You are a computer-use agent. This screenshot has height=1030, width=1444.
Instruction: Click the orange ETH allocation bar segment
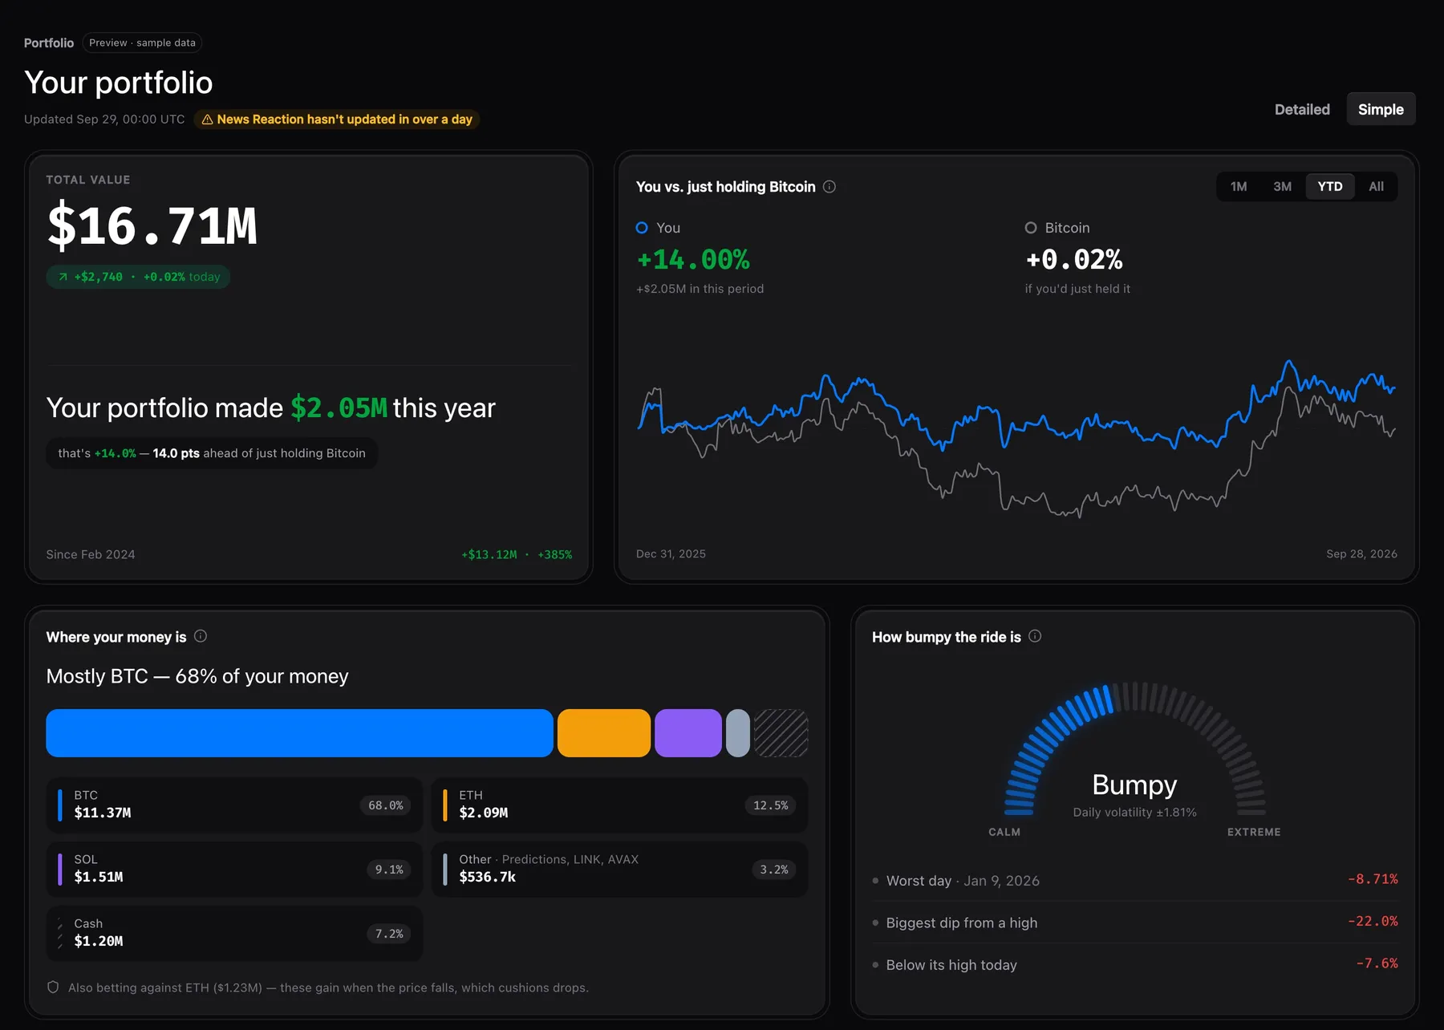tap(604, 733)
